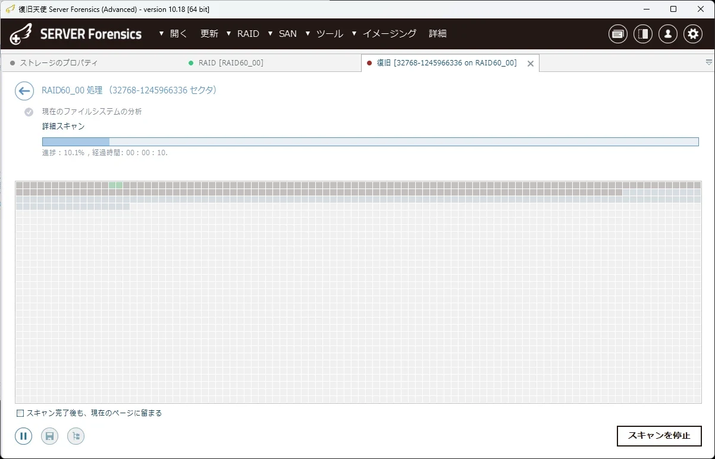715x459 pixels.
Task: Toggle the panel layout icon in header
Action: click(643, 34)
